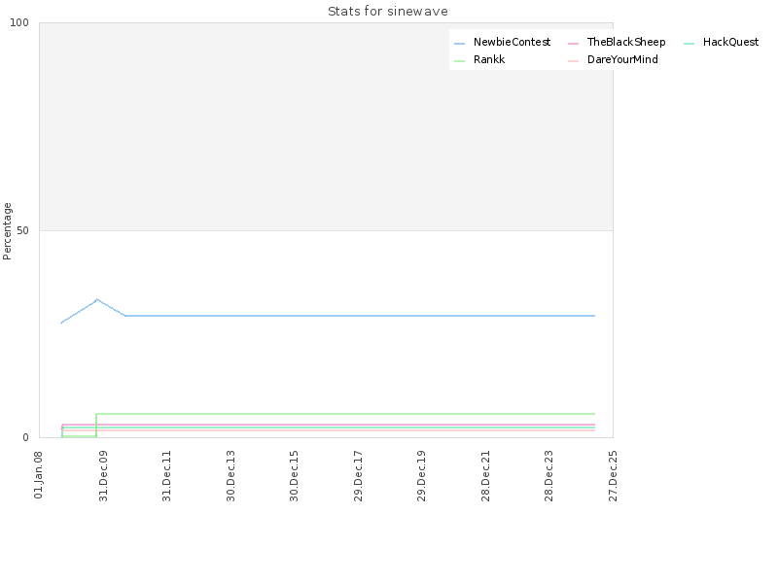The width and height of the screenshot is (778, 583).
Task: Click the 29.Dec.19 x-axis date label
Action: [x=421, y=476]
